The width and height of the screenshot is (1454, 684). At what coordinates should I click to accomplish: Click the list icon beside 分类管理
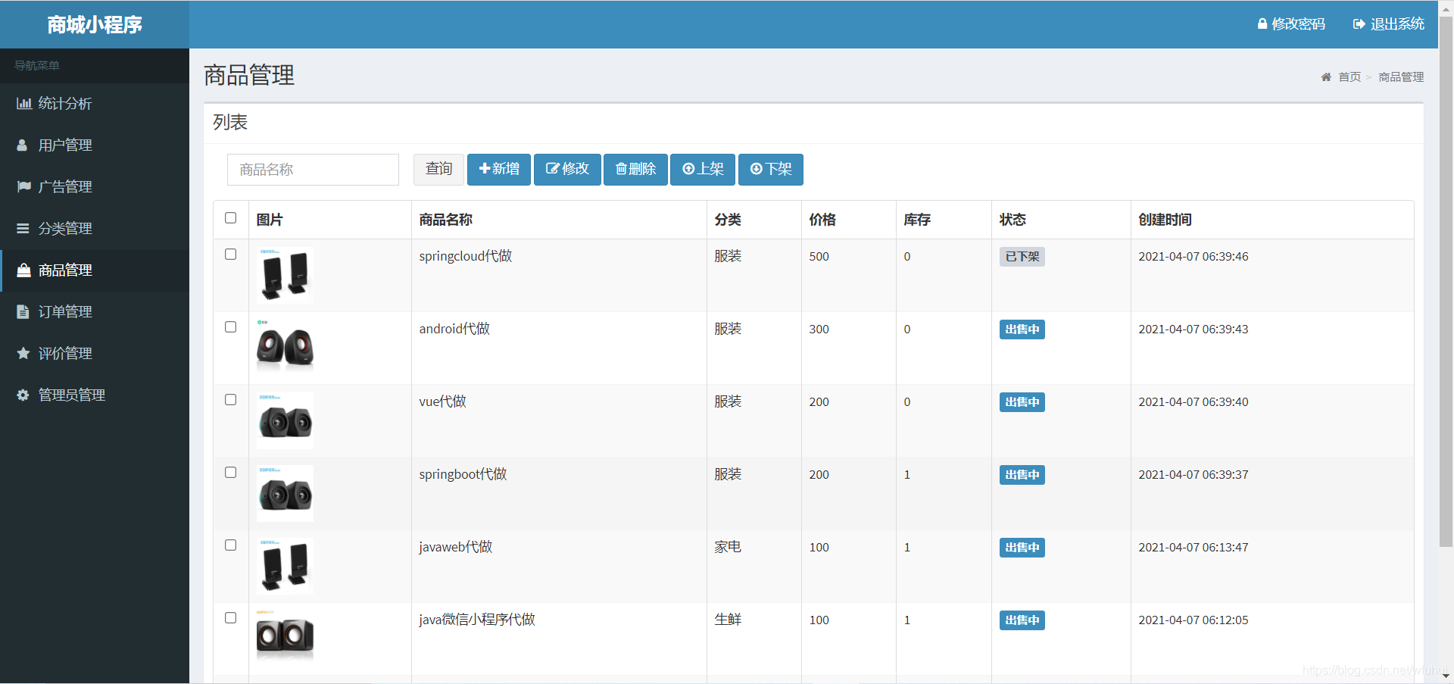click(x=23, y=229)
